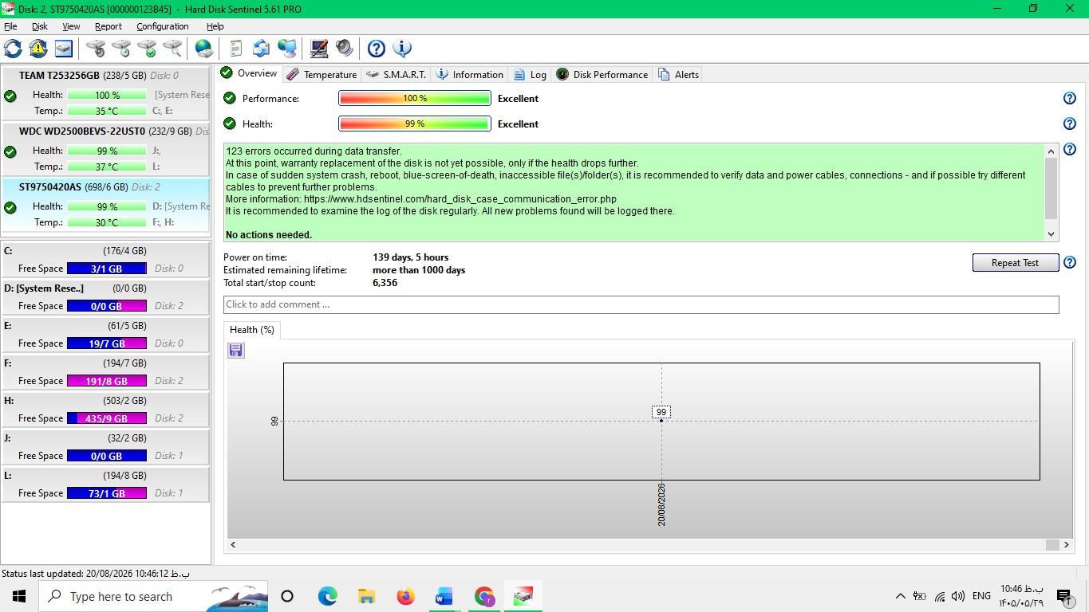Click the chart scroll right arrow
Screen dimensions: 1089x612
tap(1067, 545)
